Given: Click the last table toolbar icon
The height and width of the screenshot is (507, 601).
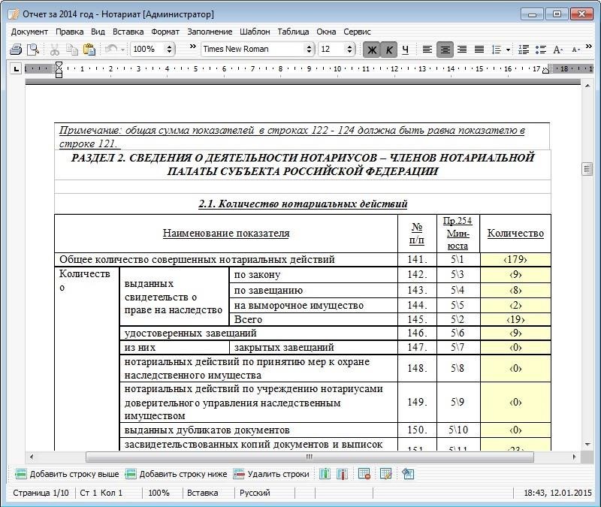Looking at the screenshot, I should coord(408,474).
